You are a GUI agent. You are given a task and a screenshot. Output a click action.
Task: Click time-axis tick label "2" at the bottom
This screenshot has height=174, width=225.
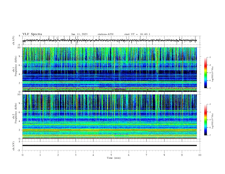(x=58, y=155)
